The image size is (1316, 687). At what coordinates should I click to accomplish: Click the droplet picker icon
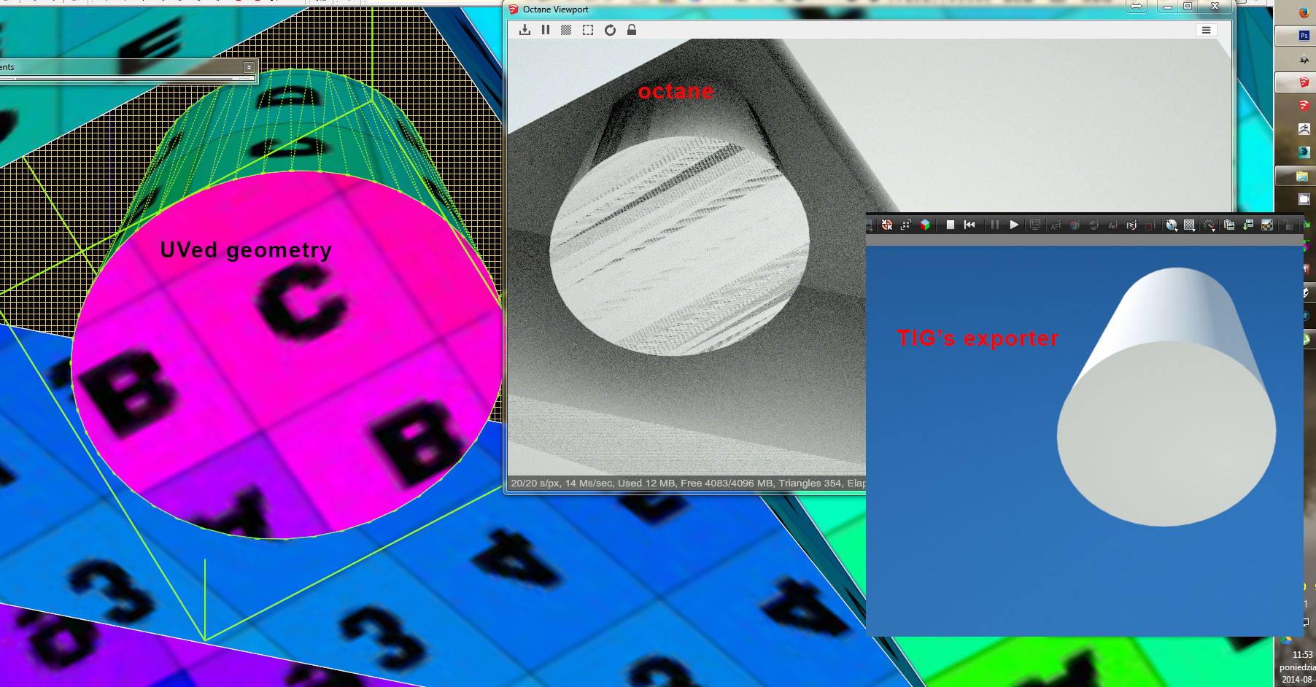click(1112, 225)
